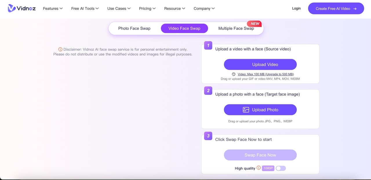Switch to Photo Face Swap tab
Screen dimensions: 371x180
pyautogui.click(x=134, y=28)
